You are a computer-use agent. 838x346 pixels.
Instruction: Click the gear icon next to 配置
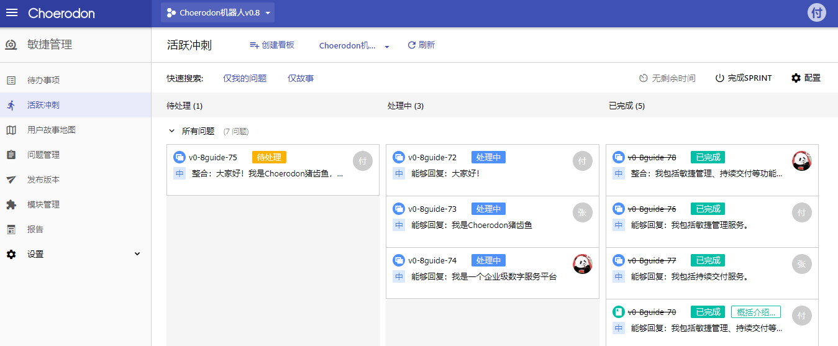[x=796, y=78]
